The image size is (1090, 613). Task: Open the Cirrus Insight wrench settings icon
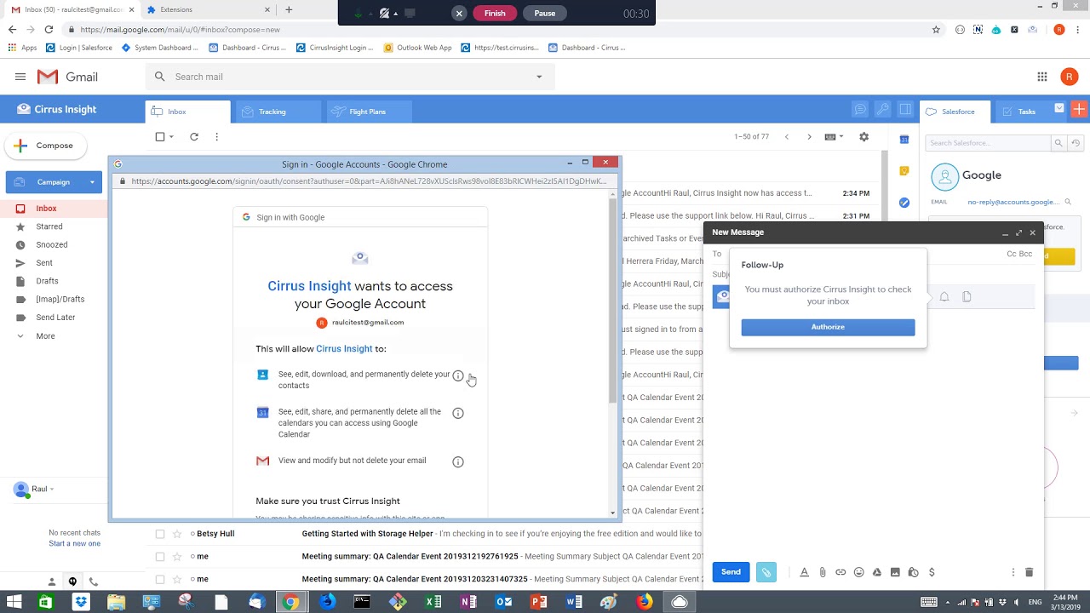coord(883,110)
